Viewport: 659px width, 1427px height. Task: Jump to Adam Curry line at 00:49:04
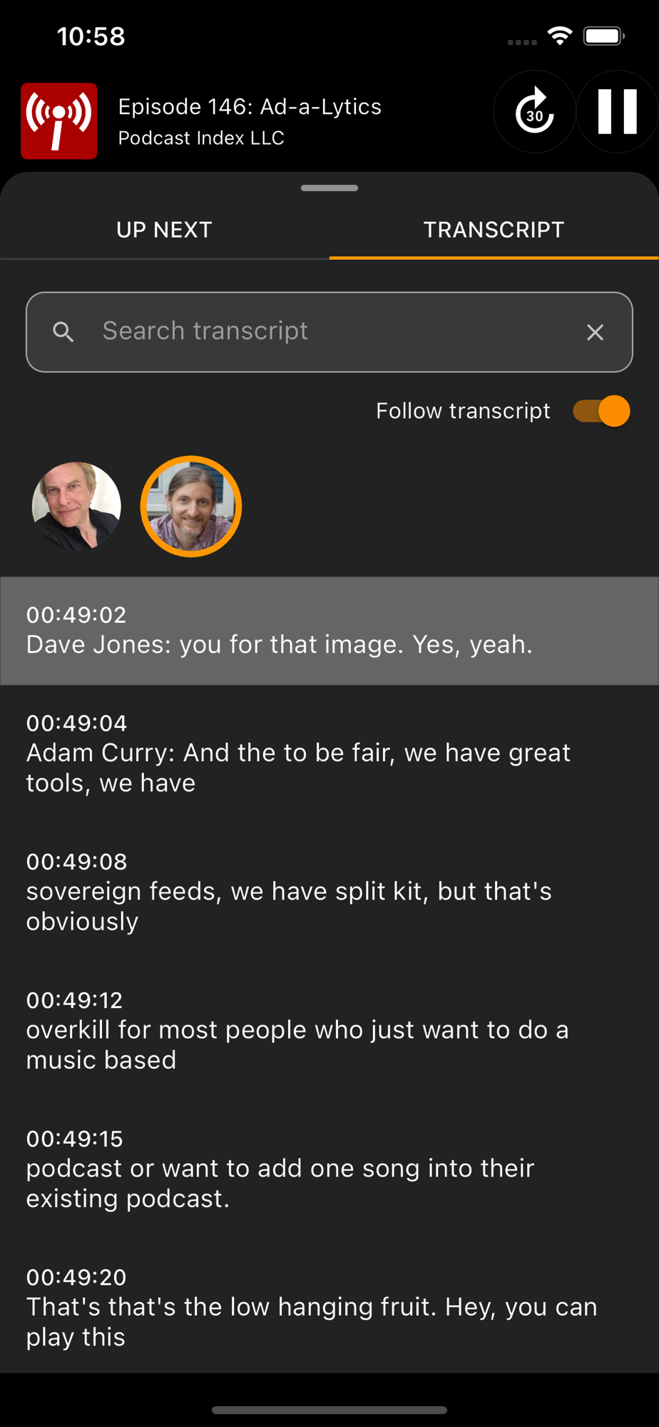coord(329,753)
